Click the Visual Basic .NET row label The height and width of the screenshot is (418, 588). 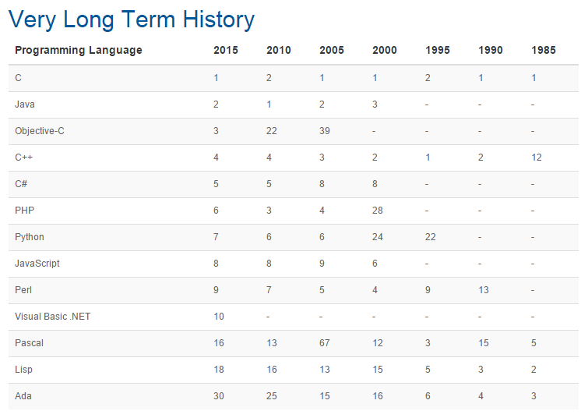coord(52,317)
